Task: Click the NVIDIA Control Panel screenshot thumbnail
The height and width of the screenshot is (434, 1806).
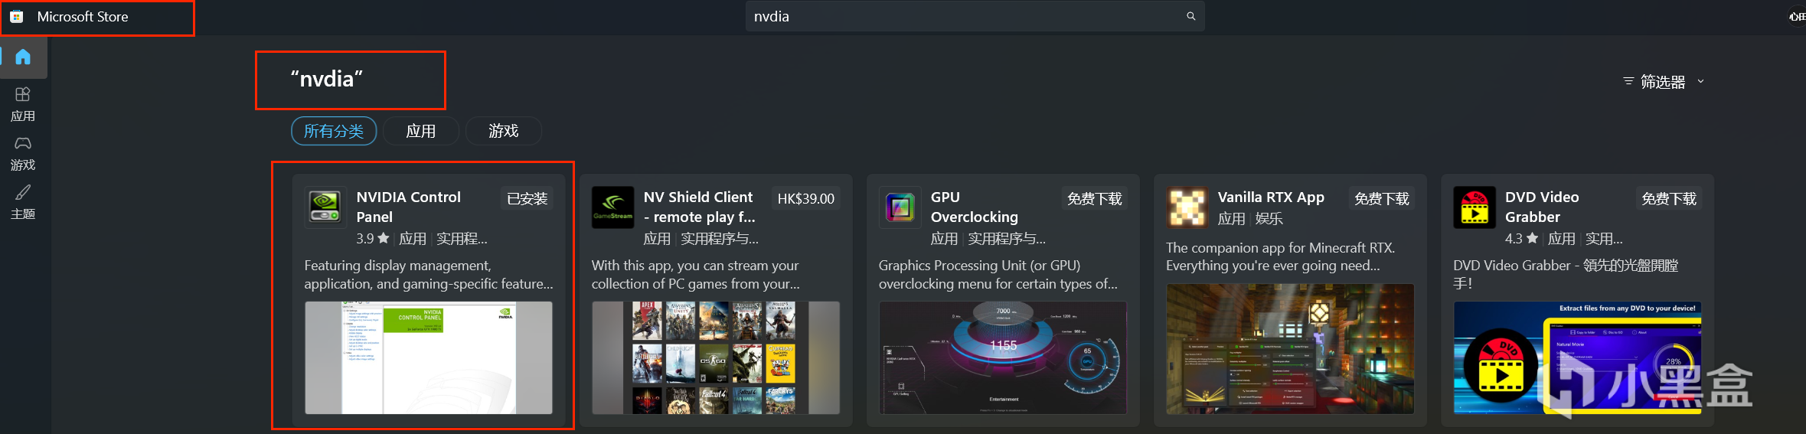Action: pos(429,357)
